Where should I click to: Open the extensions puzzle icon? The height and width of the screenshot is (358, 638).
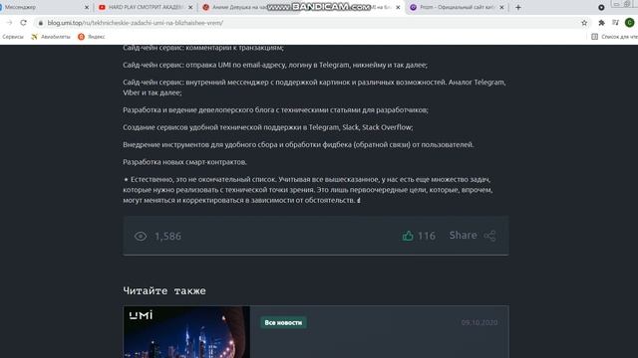pyautogui.click(x=601, y=23)
